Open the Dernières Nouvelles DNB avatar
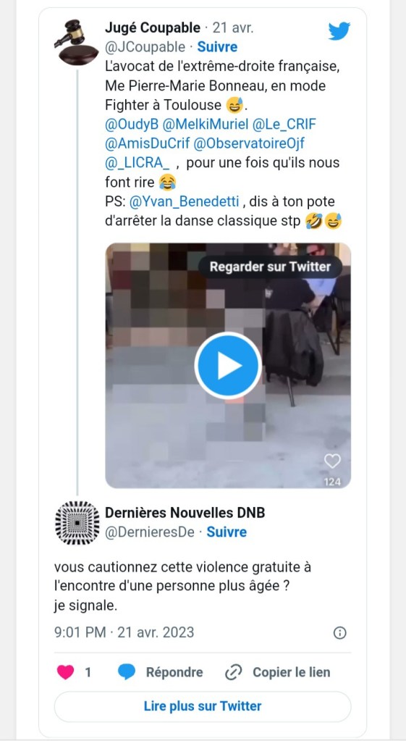Image resolution: width=406 pixels, height=741 pixels. [x=77, y=523]
